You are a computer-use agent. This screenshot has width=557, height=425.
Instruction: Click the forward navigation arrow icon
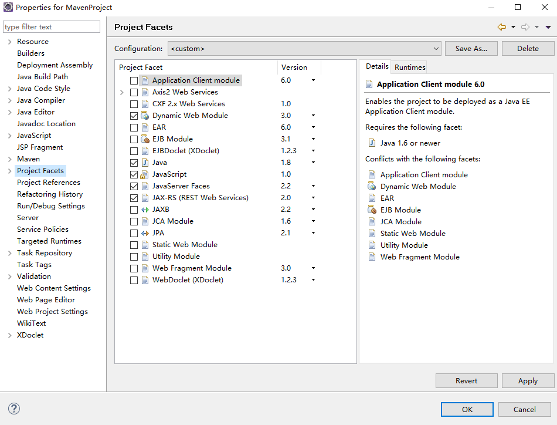pyautogui.click(x=525, y=27)
